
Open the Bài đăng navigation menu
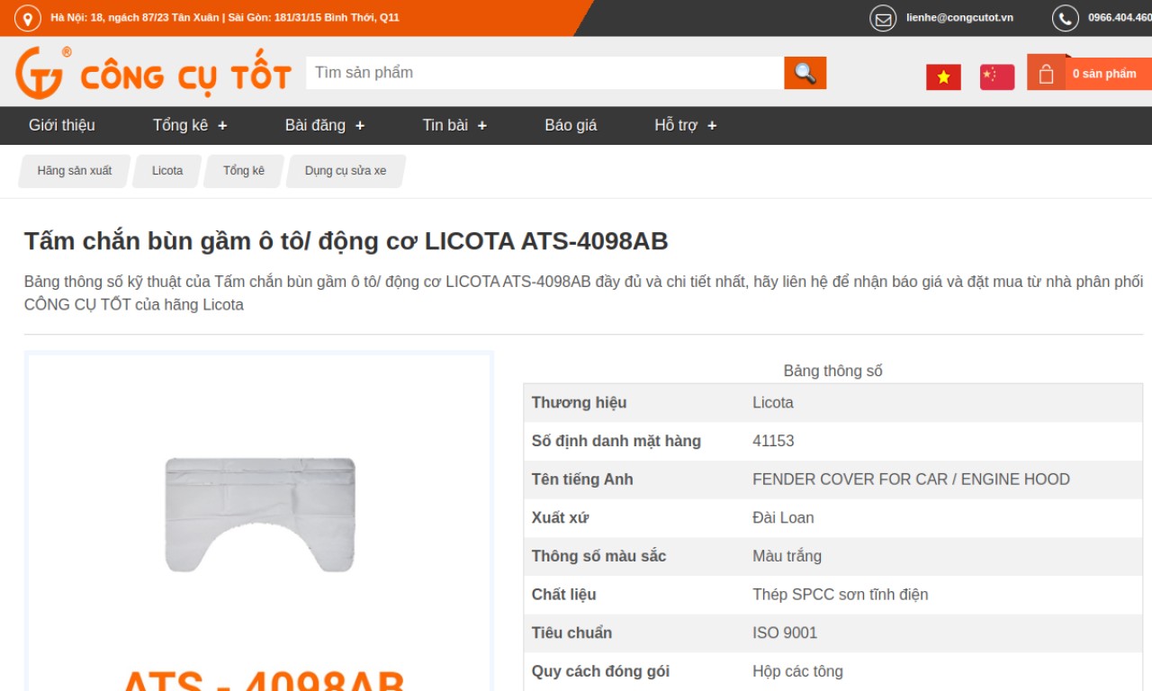tap(315, 125)
